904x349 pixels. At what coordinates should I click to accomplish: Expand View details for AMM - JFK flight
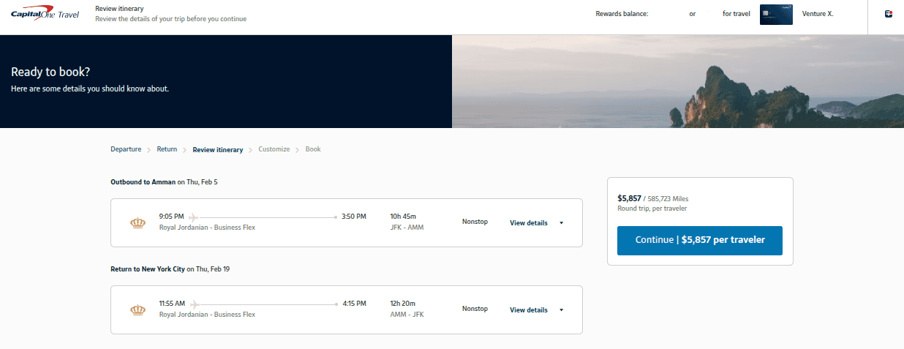click(529, 310)
